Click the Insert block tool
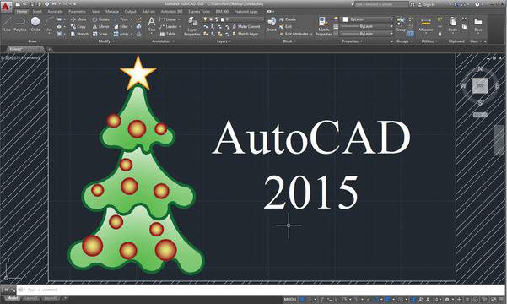Image resolution: width=507 pixels, height=304 pixels. (x=272, y=24)
